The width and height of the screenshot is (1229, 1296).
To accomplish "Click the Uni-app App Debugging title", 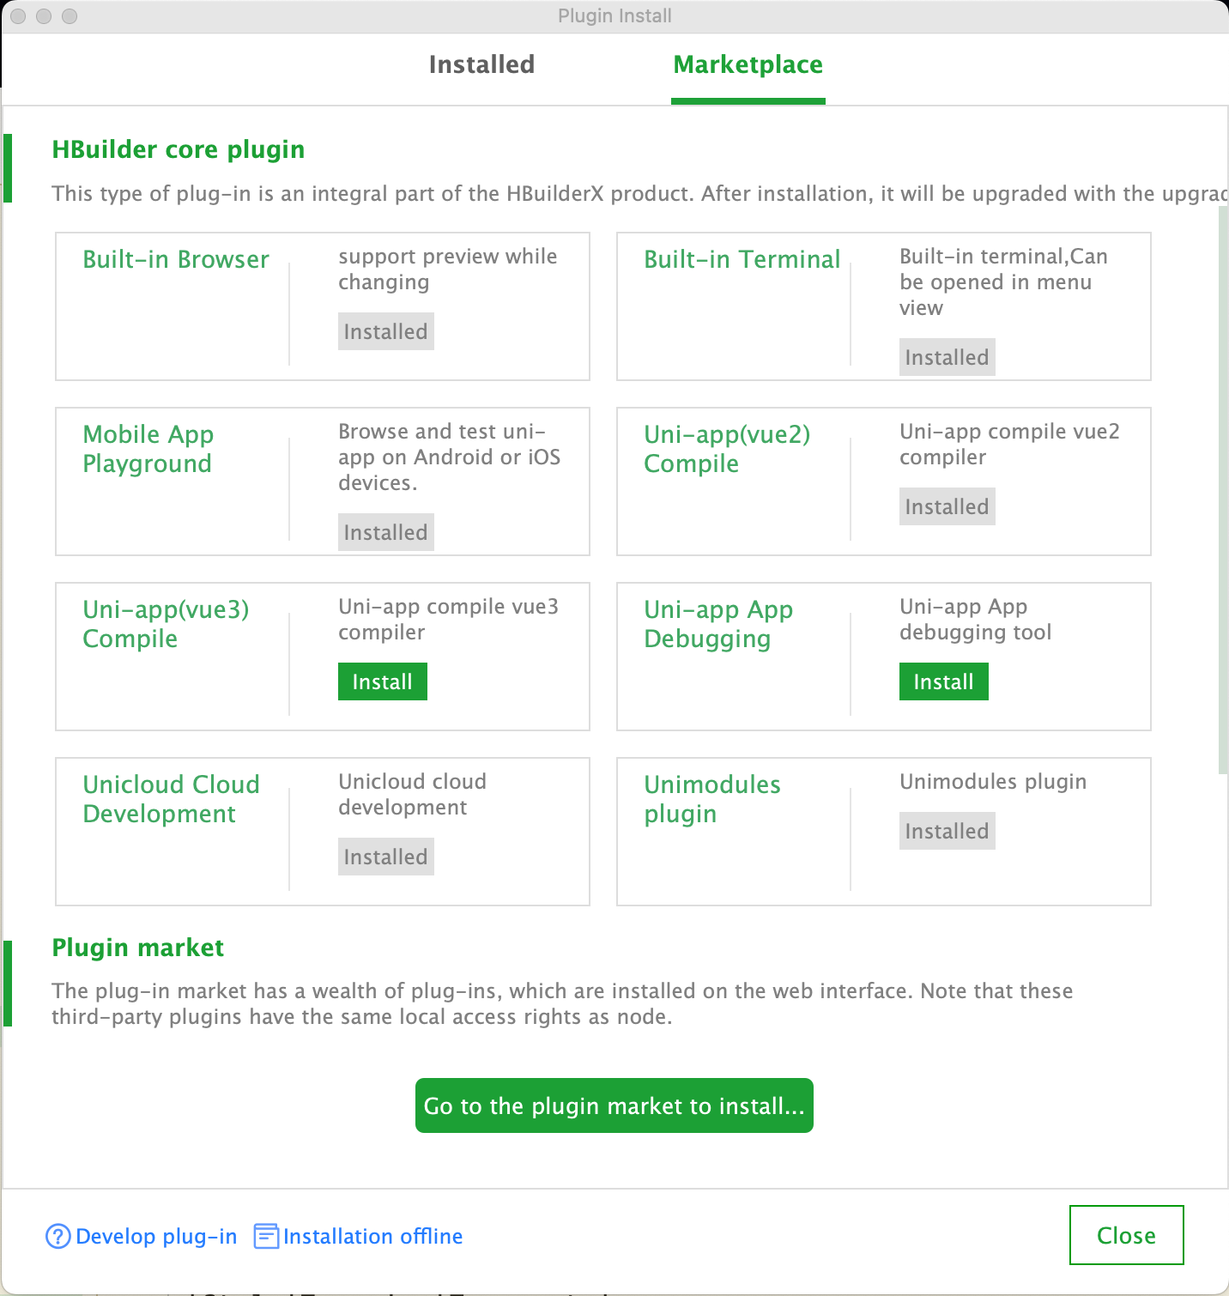I will tap(718, 624).
